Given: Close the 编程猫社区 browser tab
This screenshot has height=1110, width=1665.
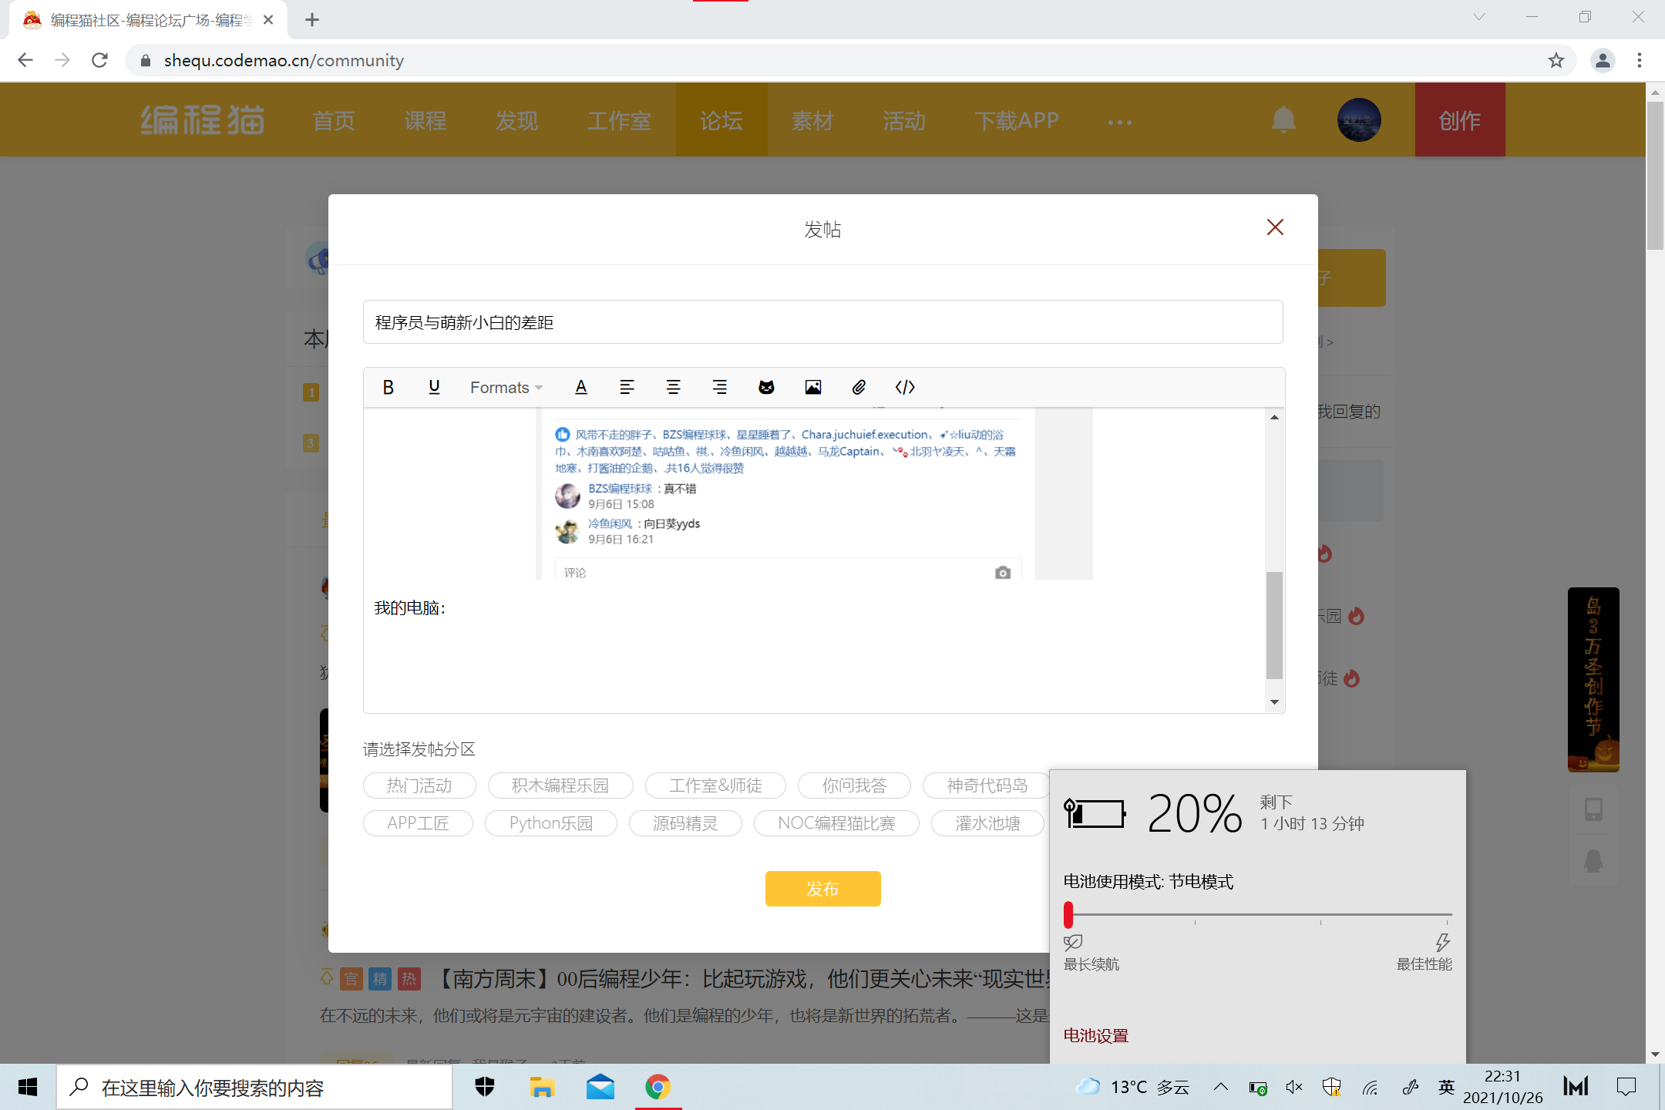Looking at the screenshot, I should [268, 20].
